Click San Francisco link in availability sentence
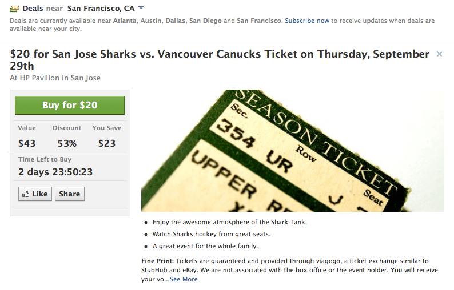 [x=258, y=21]
